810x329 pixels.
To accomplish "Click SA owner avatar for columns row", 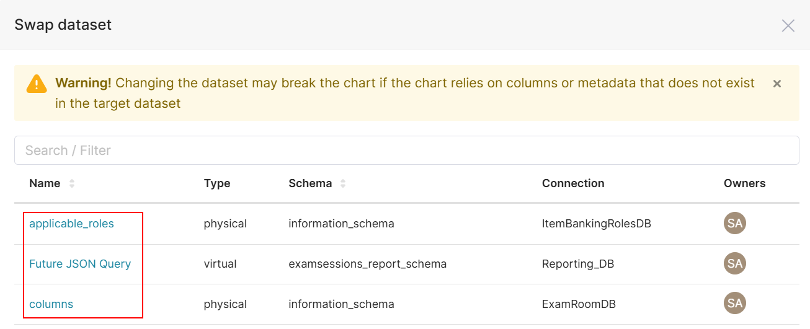I will pos(734,304).
